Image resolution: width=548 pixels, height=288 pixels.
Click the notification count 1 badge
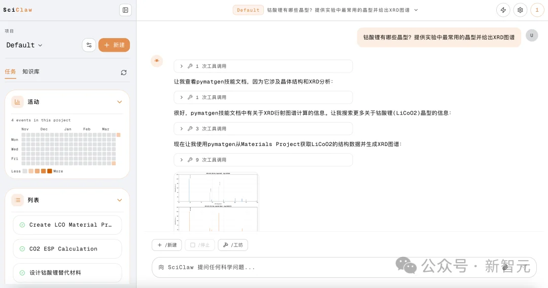click(x=537, y=10)
